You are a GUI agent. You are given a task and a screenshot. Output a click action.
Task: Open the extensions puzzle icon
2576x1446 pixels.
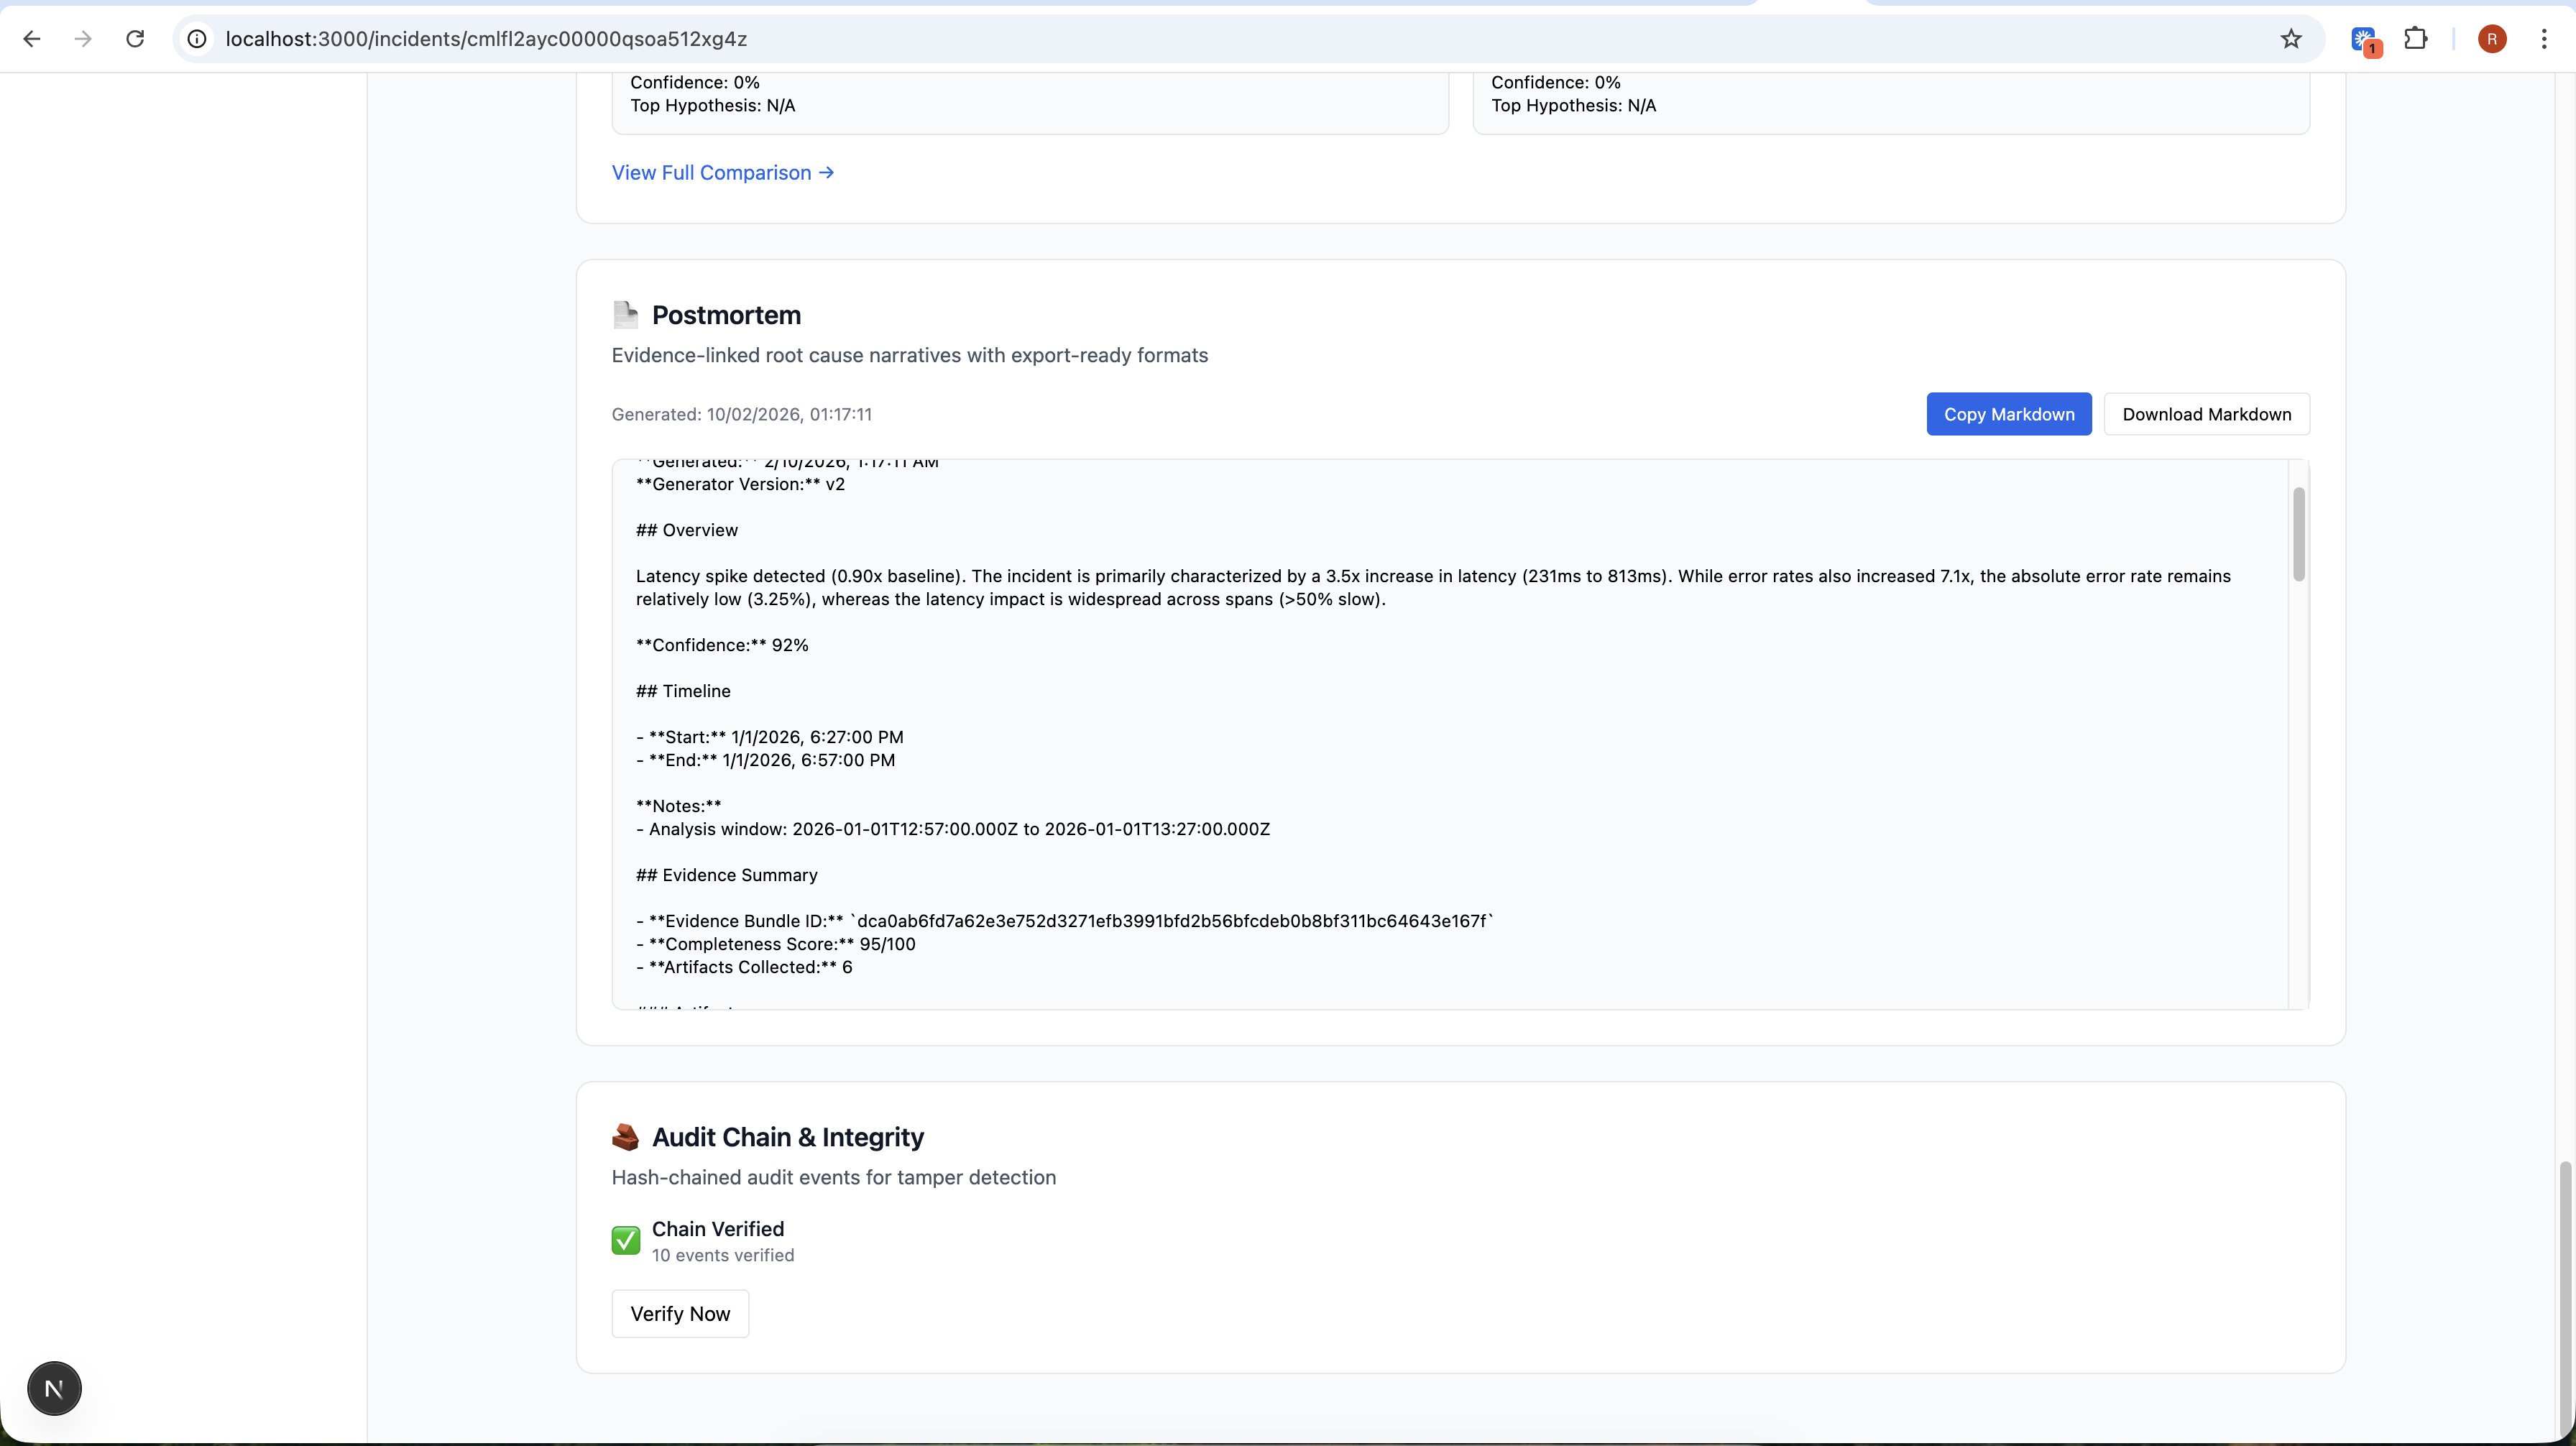(2416, 39)
